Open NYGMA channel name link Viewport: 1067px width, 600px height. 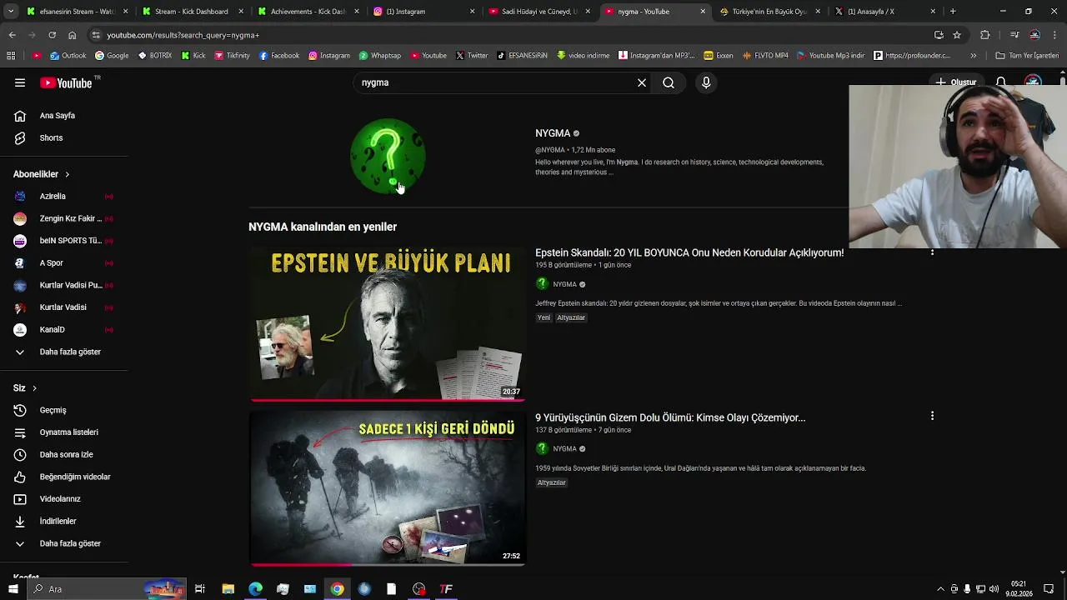pyautogui.click(x=553, y=133)
